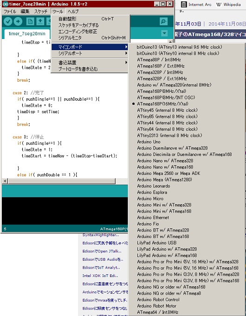Select Arduino Duemilanove w/ ATmega328 board
This screenshot has width=246, height=316.
tap(187, 148)
